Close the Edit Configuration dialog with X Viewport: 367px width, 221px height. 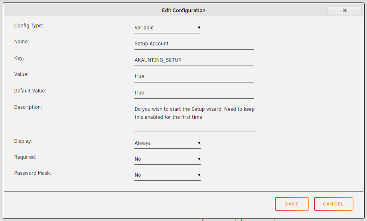pos(345,10)
